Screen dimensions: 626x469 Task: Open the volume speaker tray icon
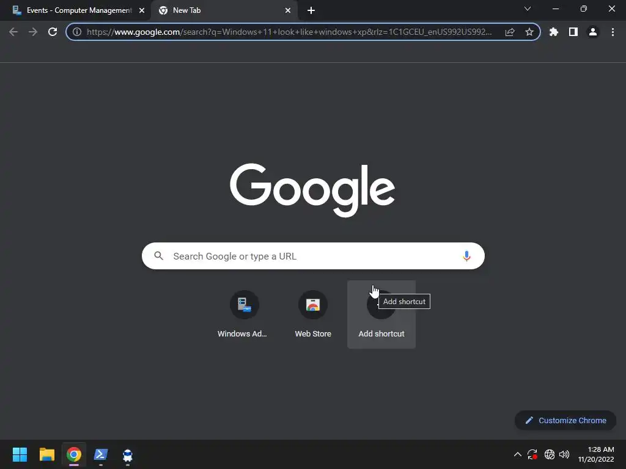tap(564, 454)
